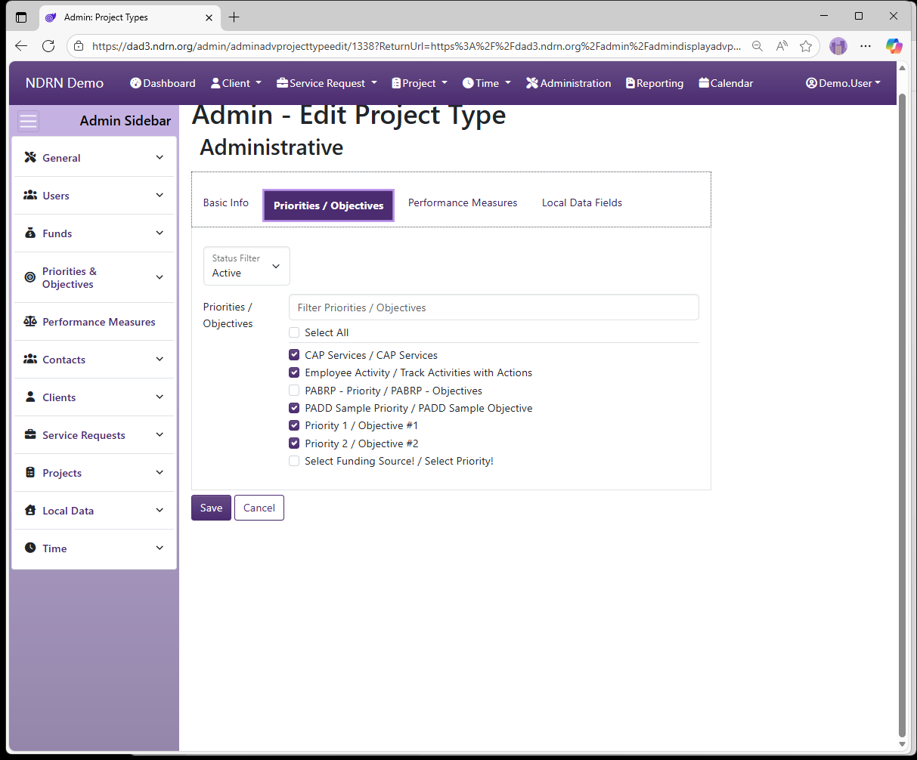This screenshot has height=760, width=917.
Task: Click the Cancel button
Action: tap(259, 508)
